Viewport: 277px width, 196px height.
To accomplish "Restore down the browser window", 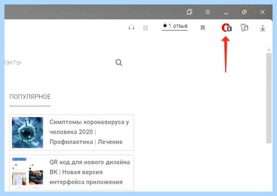I will 244,12.
